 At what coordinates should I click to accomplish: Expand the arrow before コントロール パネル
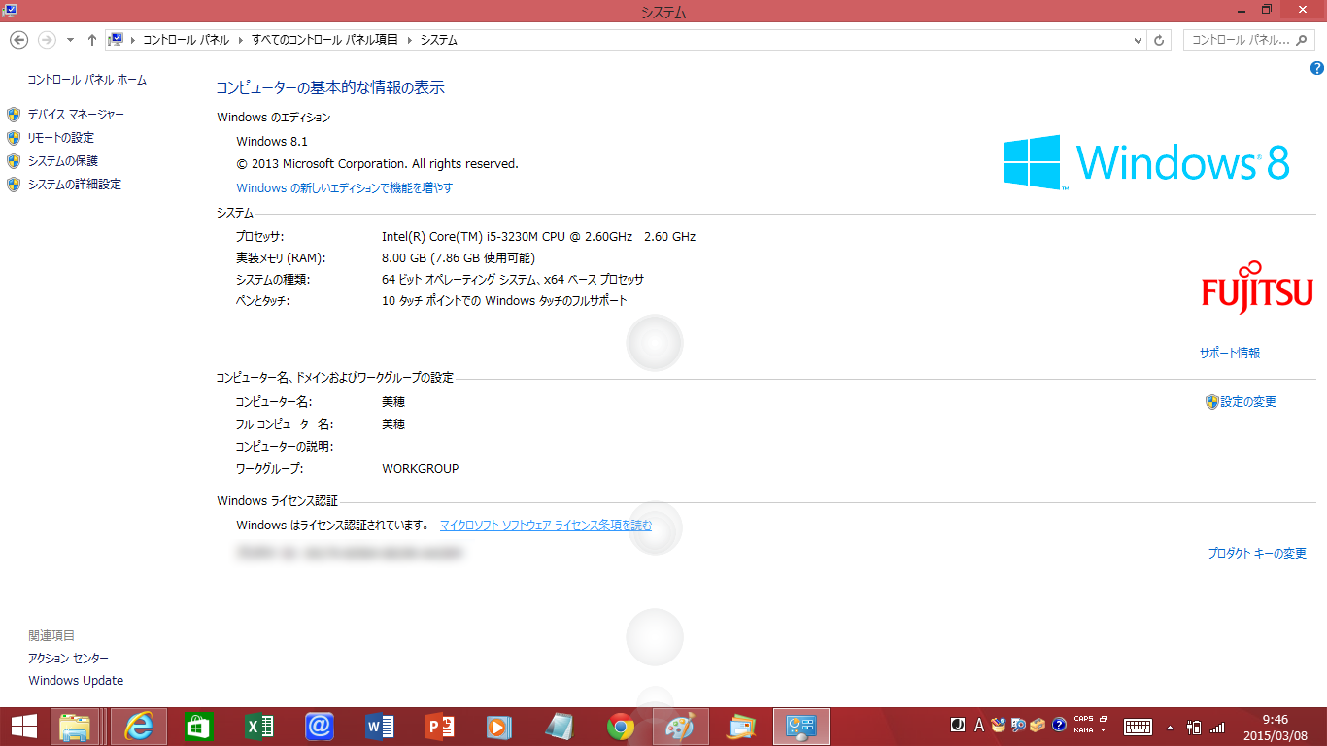tap(134, 40)
